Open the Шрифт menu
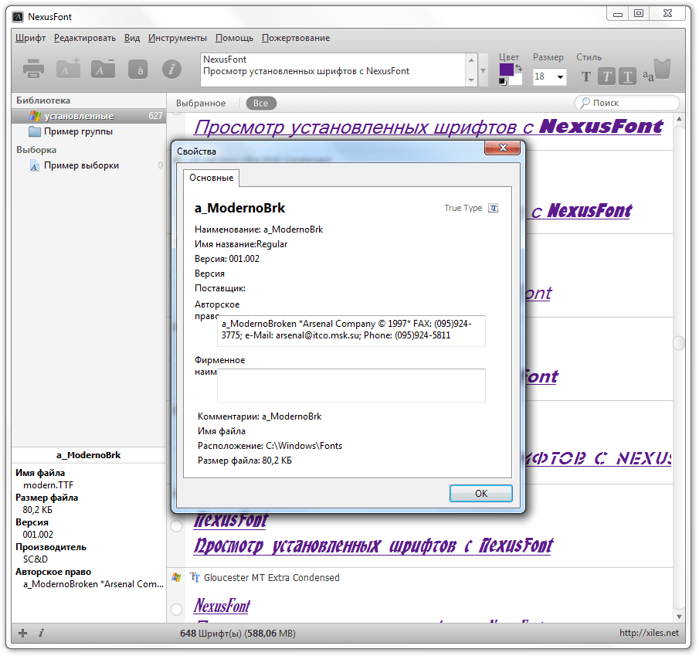This screenshot has height=656, width=699. coord(30,38)
